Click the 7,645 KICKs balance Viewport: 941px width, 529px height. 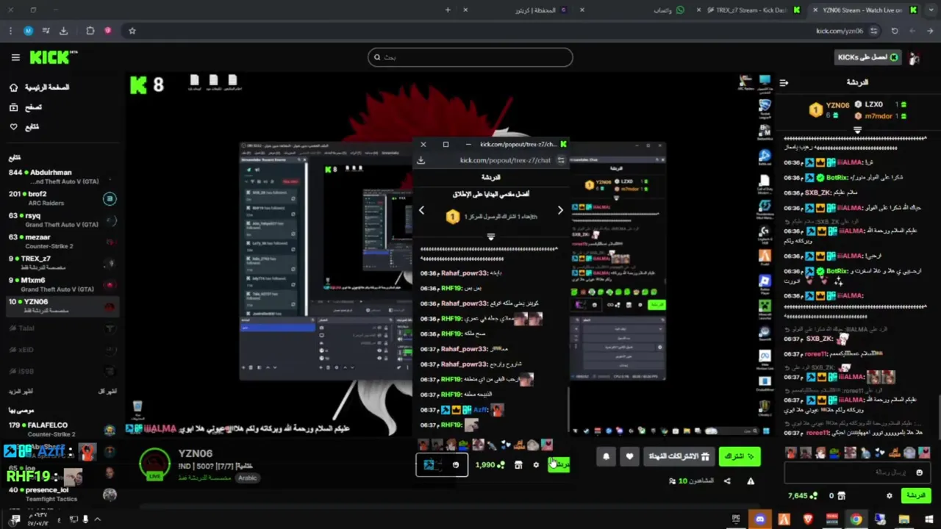coord(801,496)
